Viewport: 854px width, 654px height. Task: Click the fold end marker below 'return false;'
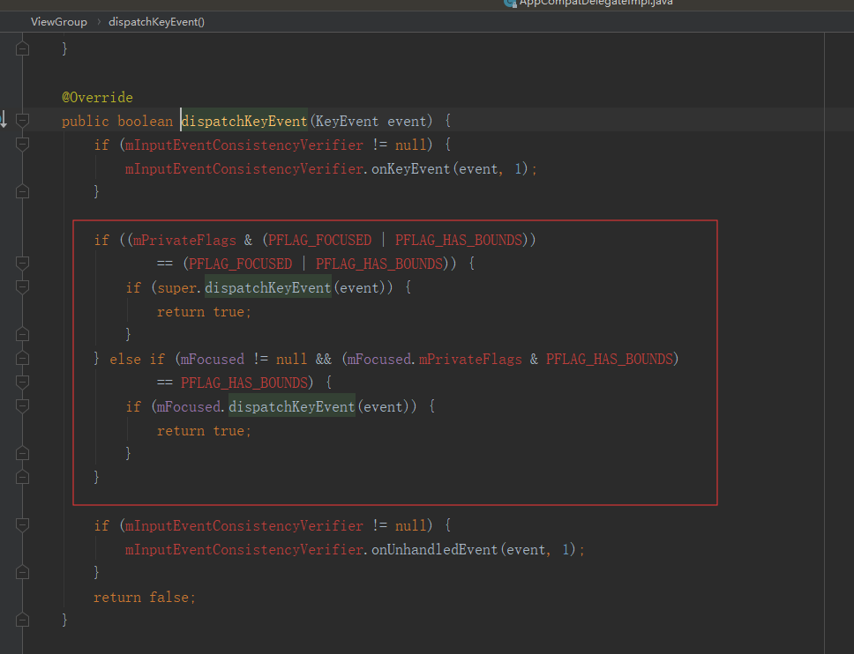click(x=22, y=620)
